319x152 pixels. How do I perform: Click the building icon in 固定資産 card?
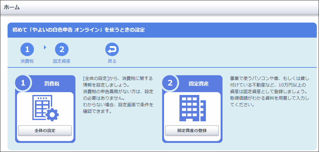(x=192, y=108)
